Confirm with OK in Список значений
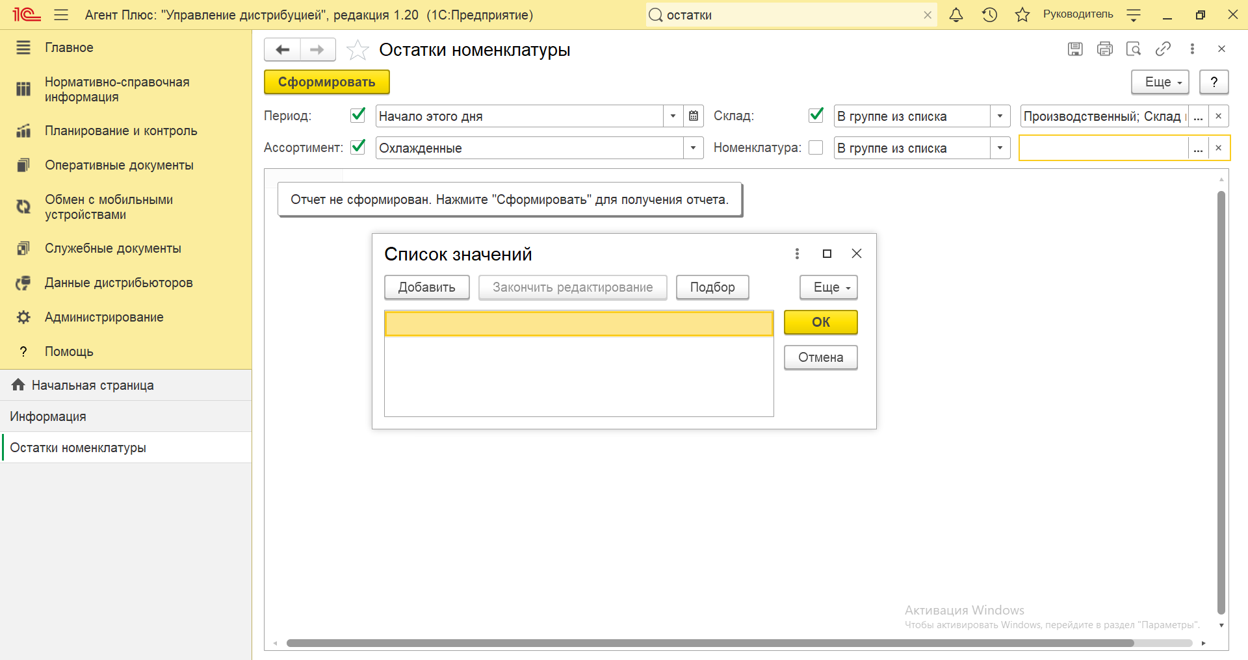 821,322
